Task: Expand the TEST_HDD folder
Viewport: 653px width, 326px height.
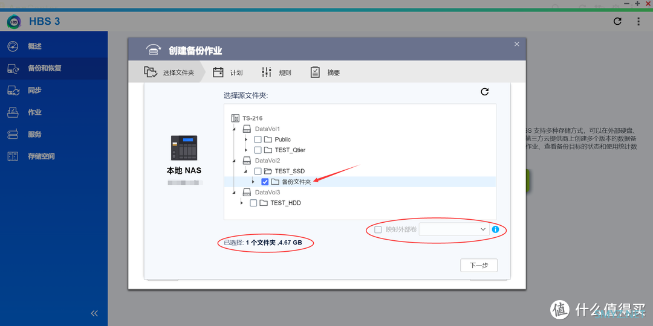Action: pyautogui.click(x=241, y=203)
